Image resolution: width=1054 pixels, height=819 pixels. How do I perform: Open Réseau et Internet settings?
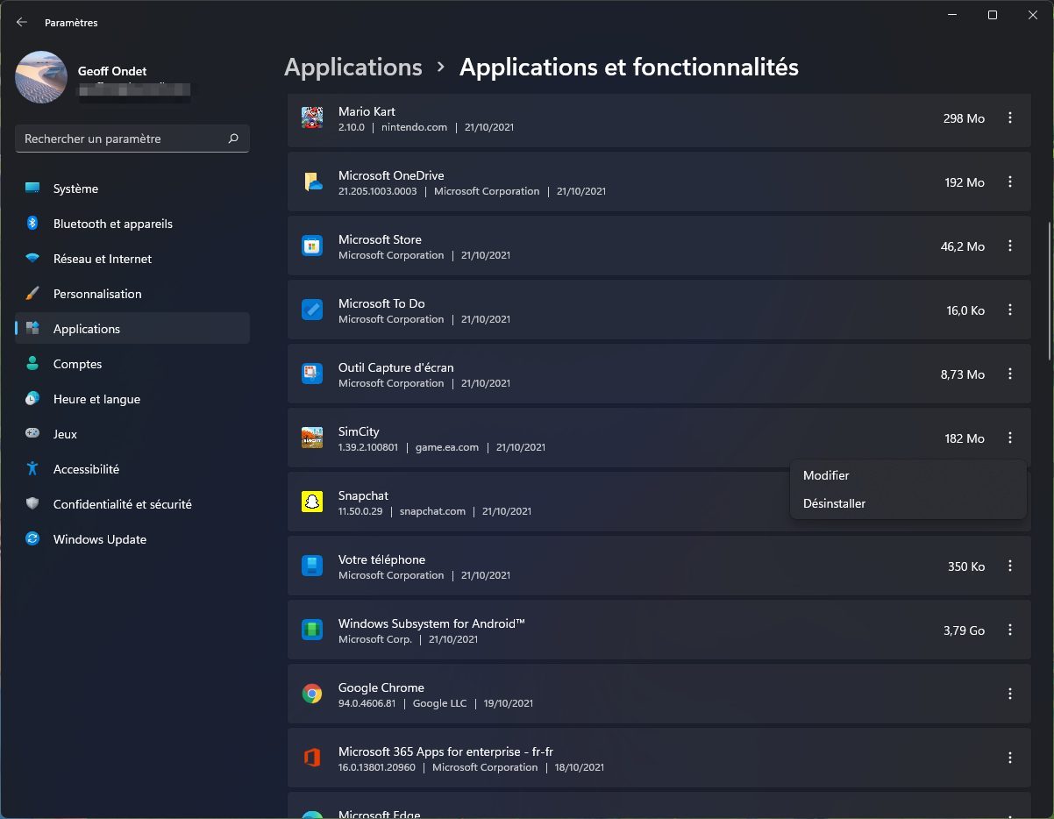[x=132, y=259]
